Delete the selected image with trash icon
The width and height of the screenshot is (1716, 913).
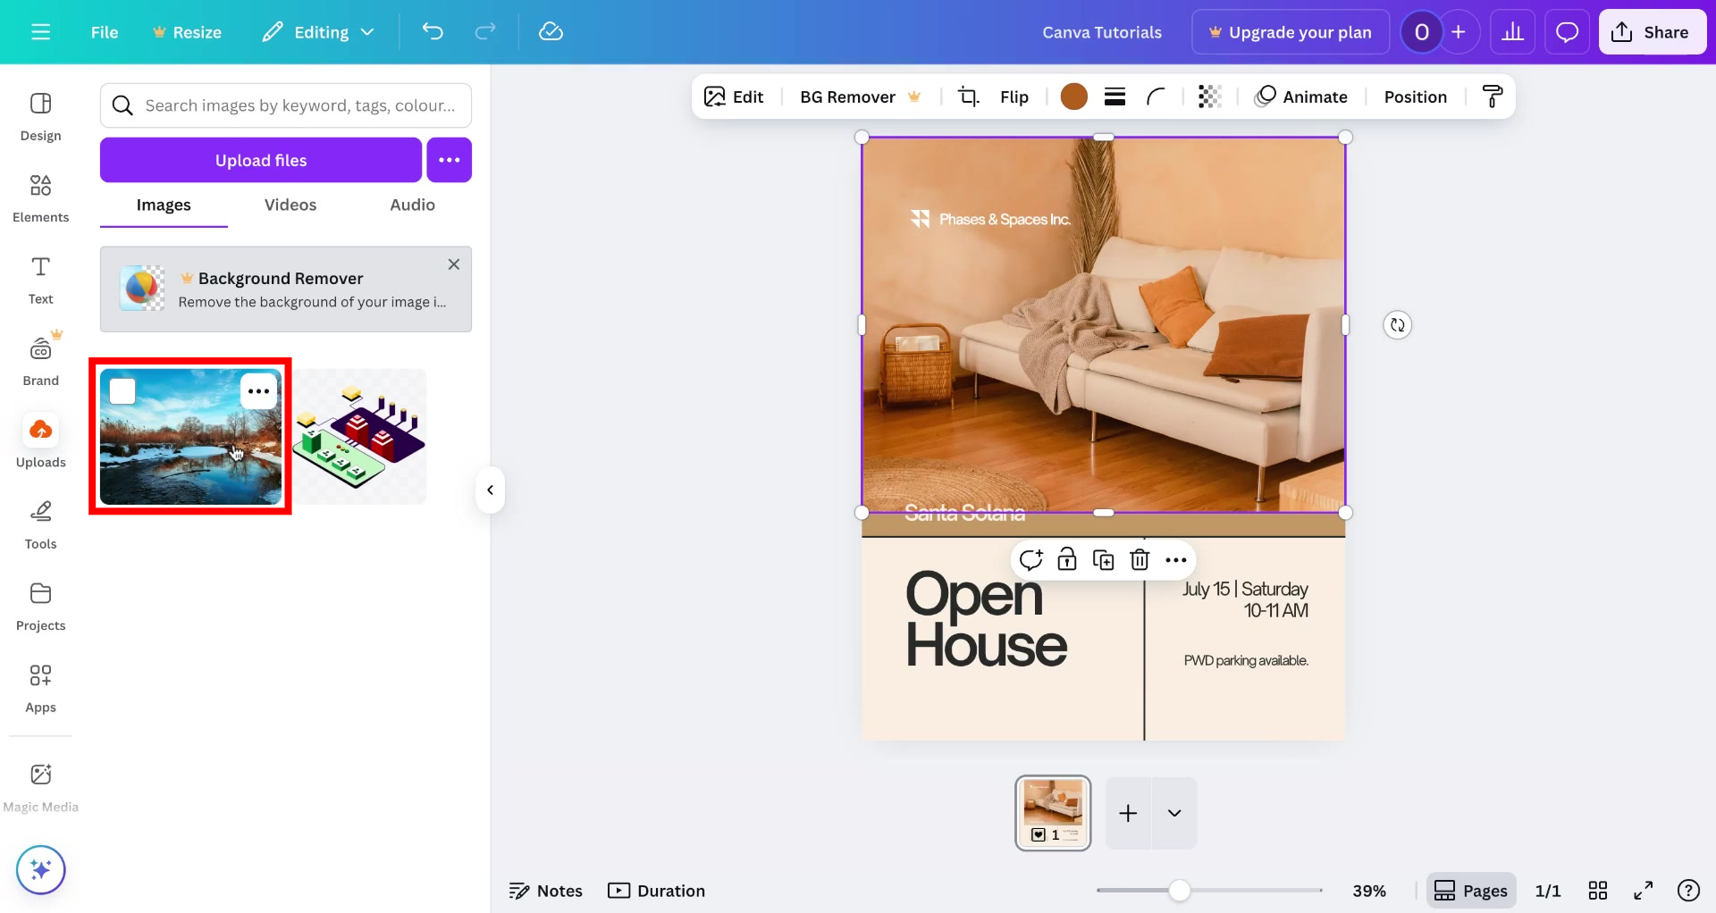click(1140, 559)
